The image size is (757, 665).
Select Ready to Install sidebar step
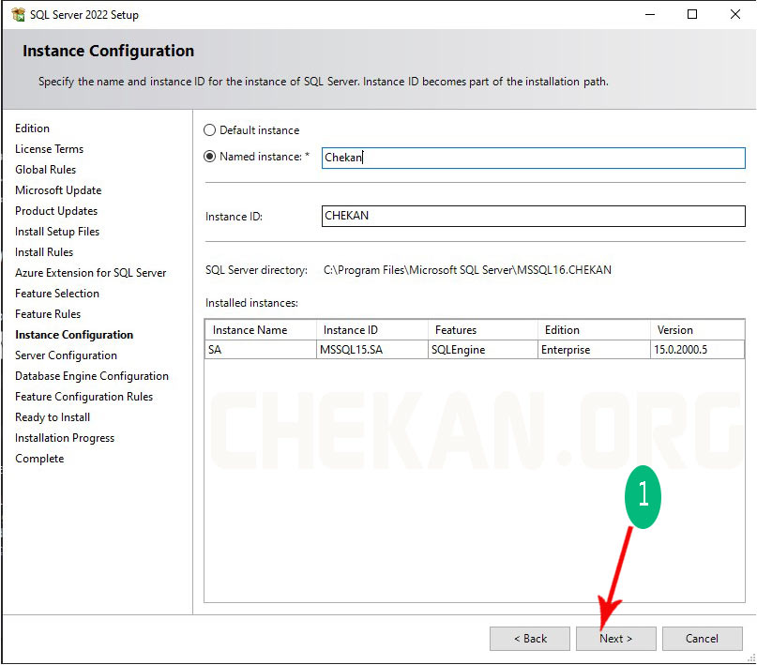click(53, 417)
